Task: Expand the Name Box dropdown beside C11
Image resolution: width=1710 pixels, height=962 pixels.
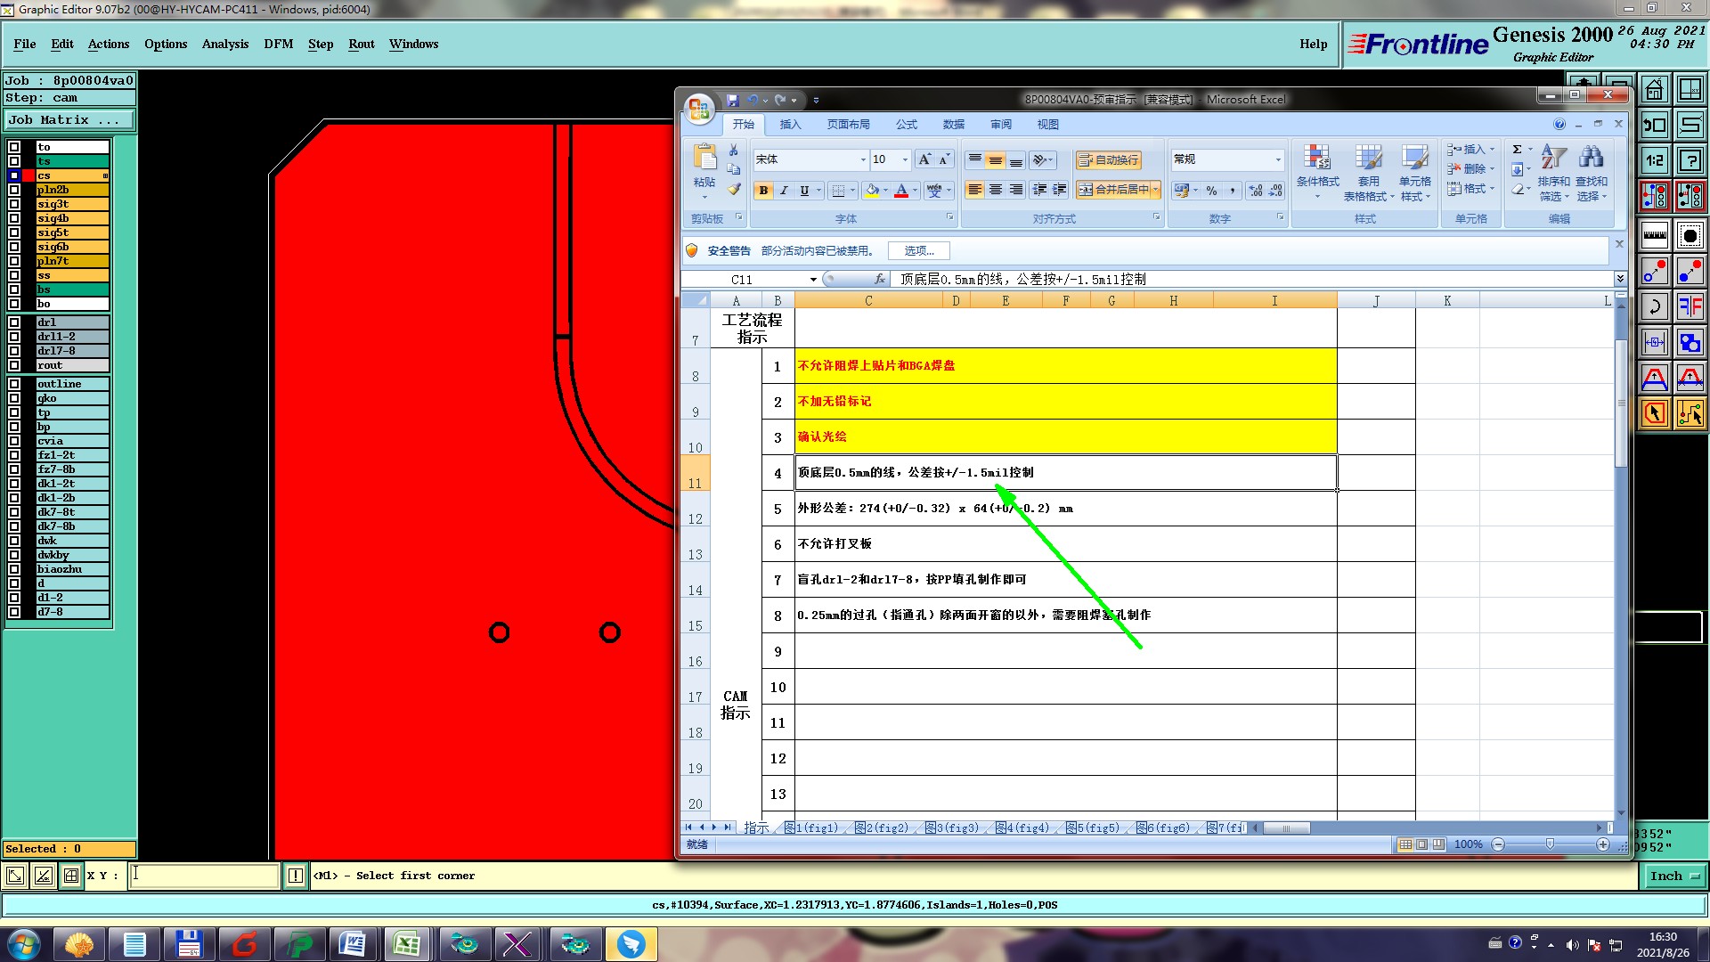Action: pyautogui.click(x=812, y=280)
